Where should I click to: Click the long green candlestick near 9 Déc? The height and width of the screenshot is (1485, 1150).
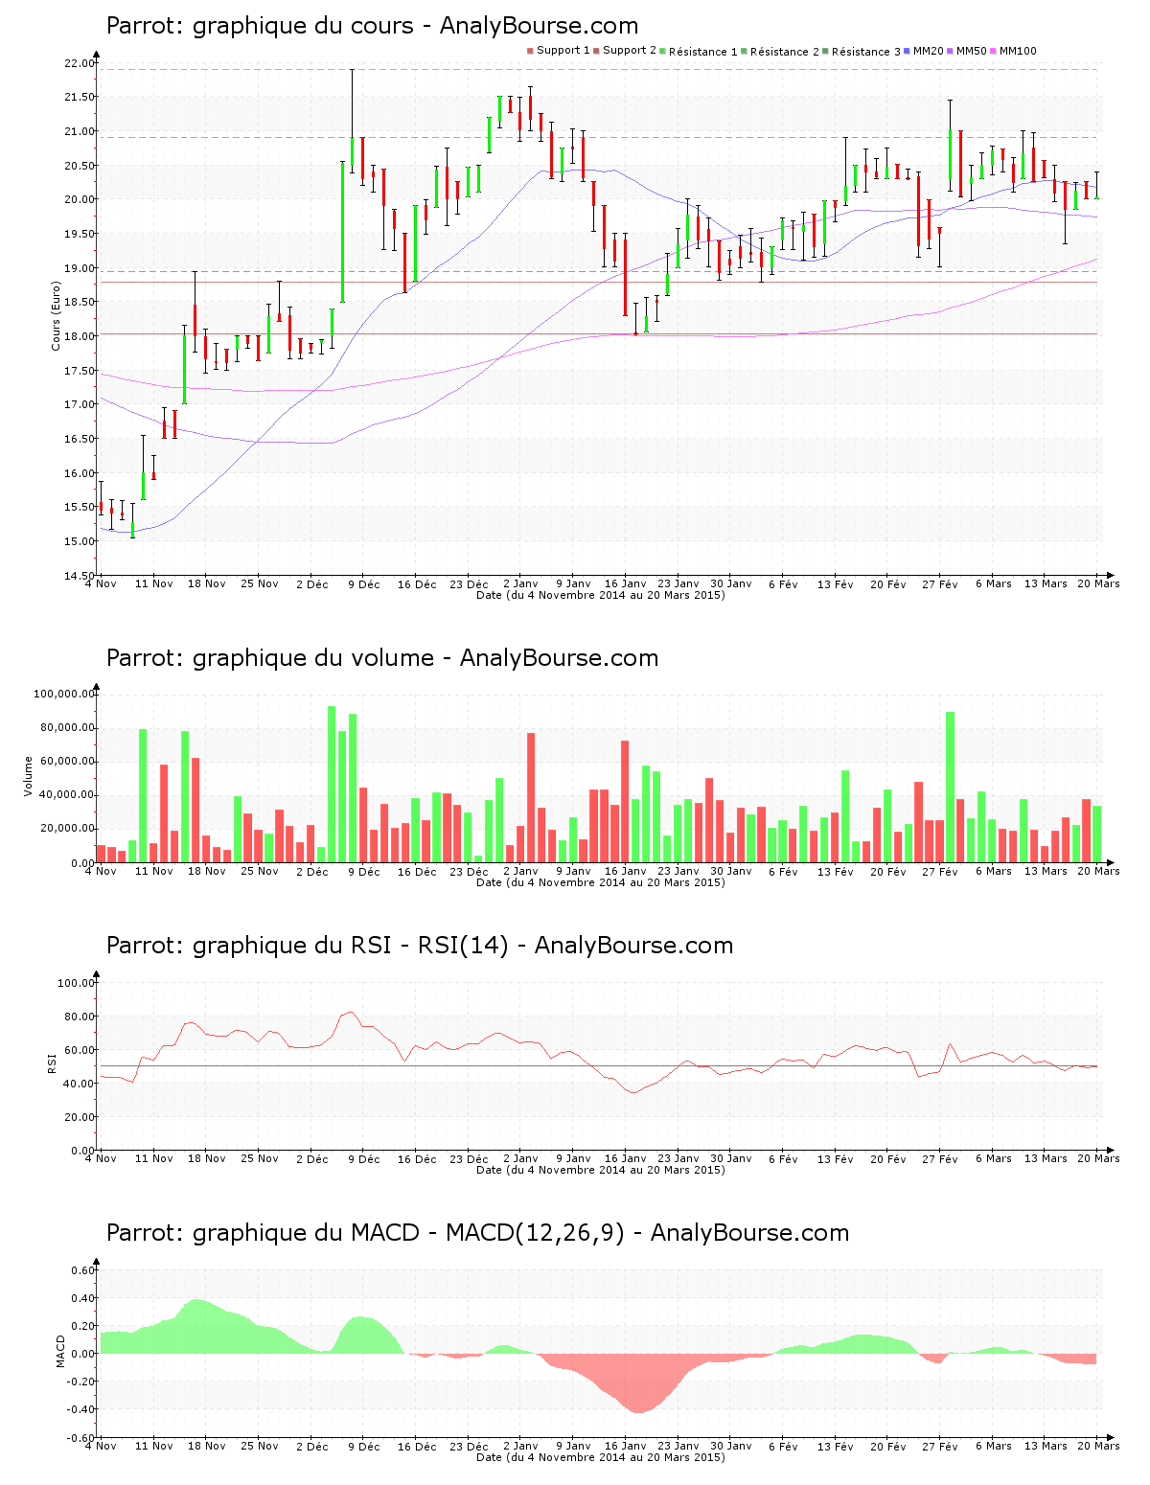(x=342, y=232)
